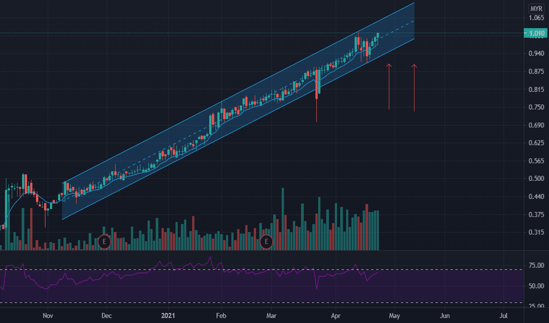Open the earnings marker near December

pyautogui.click(x=104, y=241)
